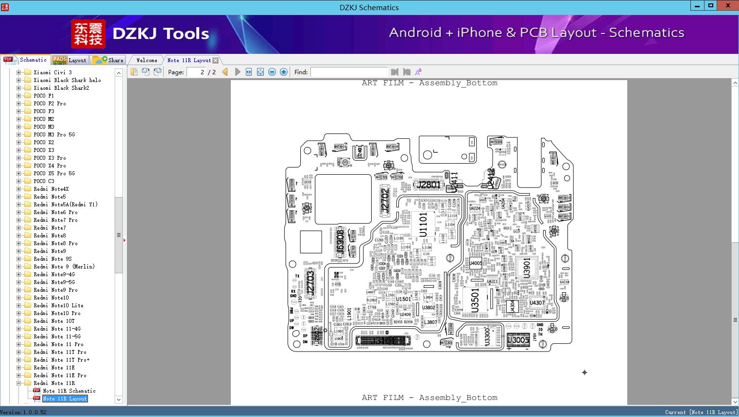Click the Find text input field
This screenshot has height=417, width=739.
tap(349, 72)
